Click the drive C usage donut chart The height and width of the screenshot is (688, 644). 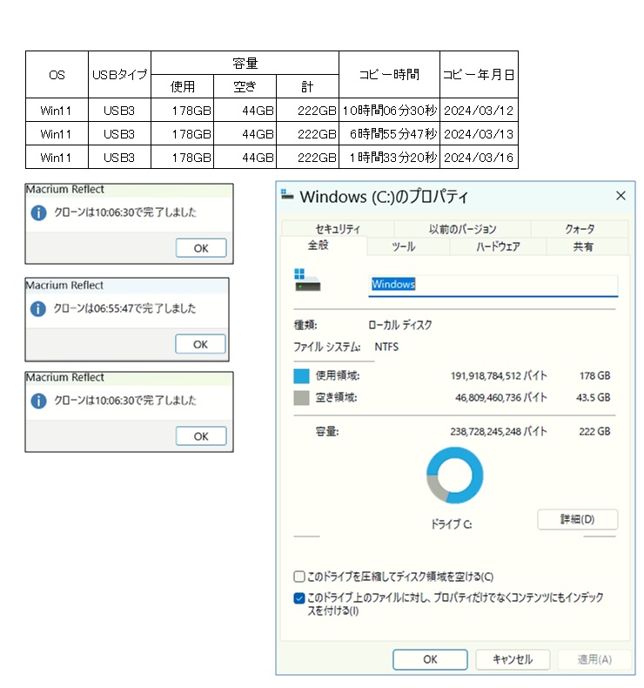point(454,476)
